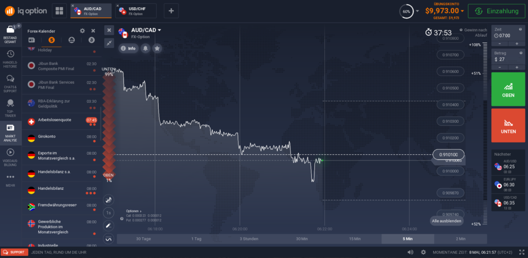Open the asset grid layout icon

coord(59,10)
